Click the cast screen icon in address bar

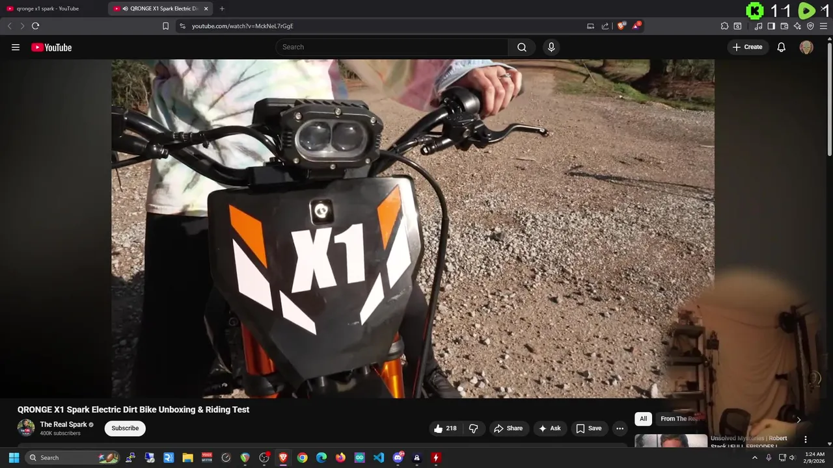coord(590,26)
